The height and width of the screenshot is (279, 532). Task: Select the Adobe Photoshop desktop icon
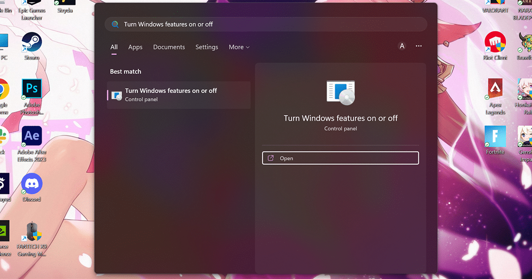(31, 90)
